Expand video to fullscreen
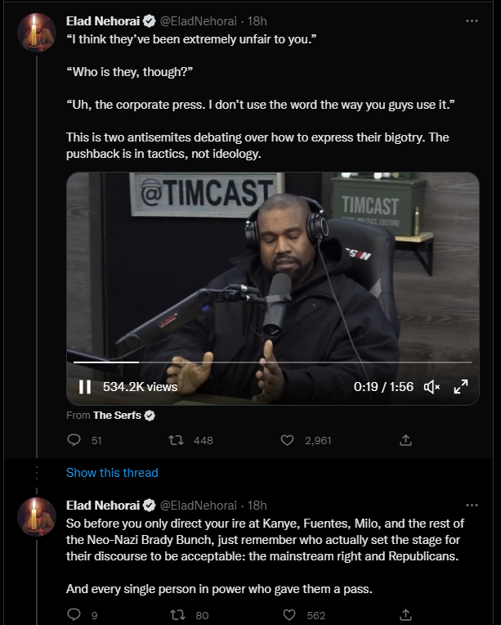The height and width of the screenshot is (625, 501). [461, 387]
